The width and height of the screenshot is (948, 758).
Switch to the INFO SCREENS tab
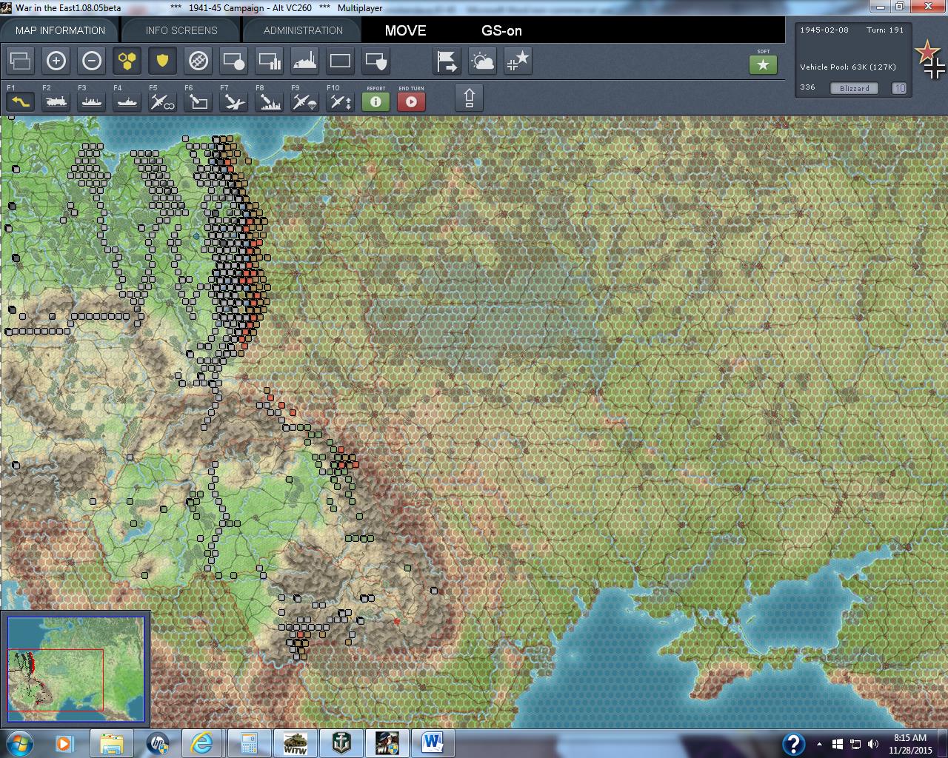click(181, 30)
